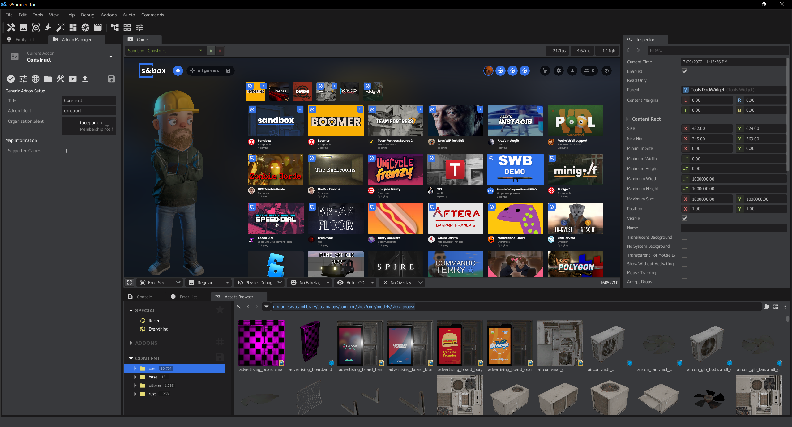
Task: Open the Sandbox - Construct game dropdown
Action: [x=165, y=51]
